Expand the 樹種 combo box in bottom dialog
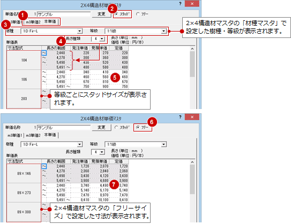This screenshot has width=291, height=224. tap(80, 144)
